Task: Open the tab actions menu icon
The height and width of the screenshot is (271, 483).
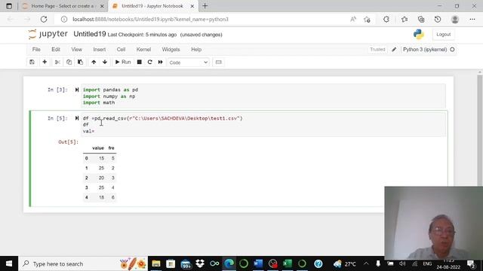Action: click(9, 6)
